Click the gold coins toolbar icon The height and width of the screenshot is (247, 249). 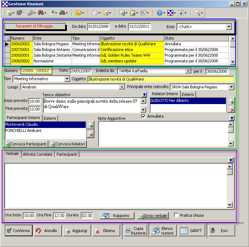click(x=78, y=13)
